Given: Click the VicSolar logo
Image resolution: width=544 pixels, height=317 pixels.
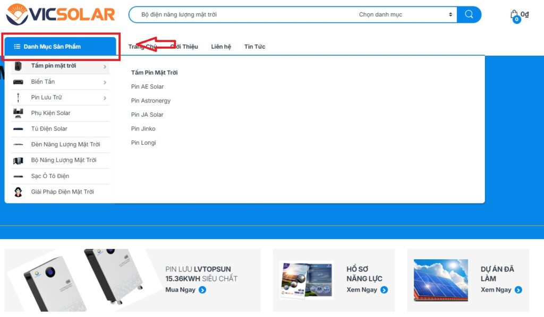Looking at the screenshot, I should point(61,14).
